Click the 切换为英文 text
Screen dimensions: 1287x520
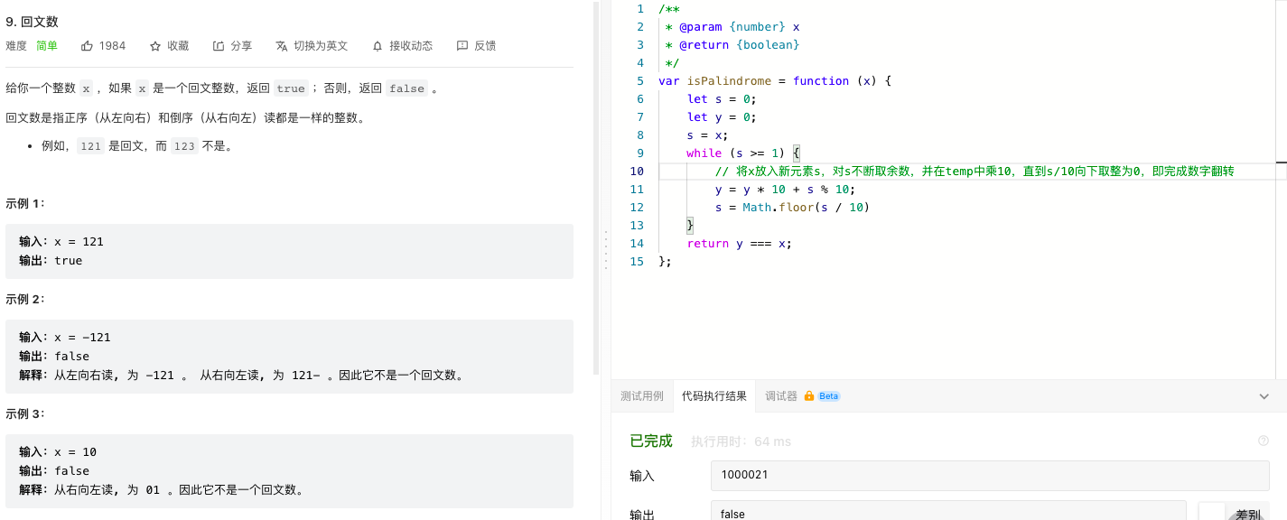(x=321, y=45)
